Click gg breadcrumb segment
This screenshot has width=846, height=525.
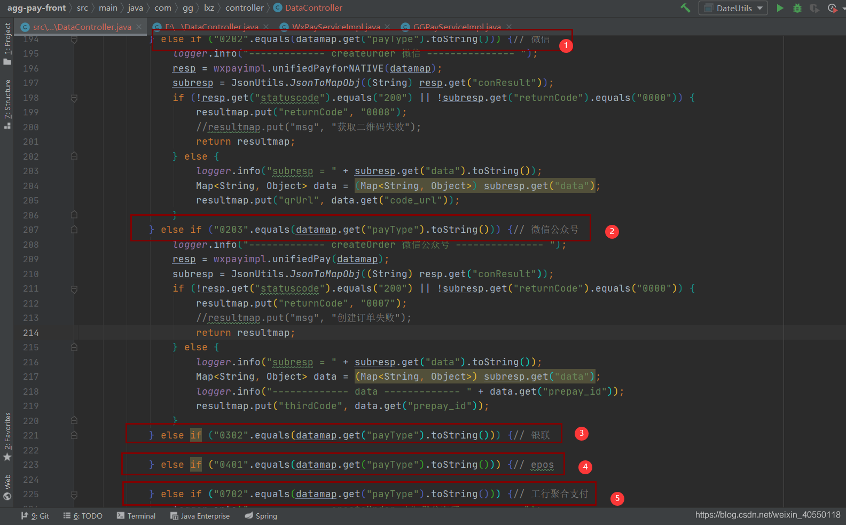coord(188,8)
